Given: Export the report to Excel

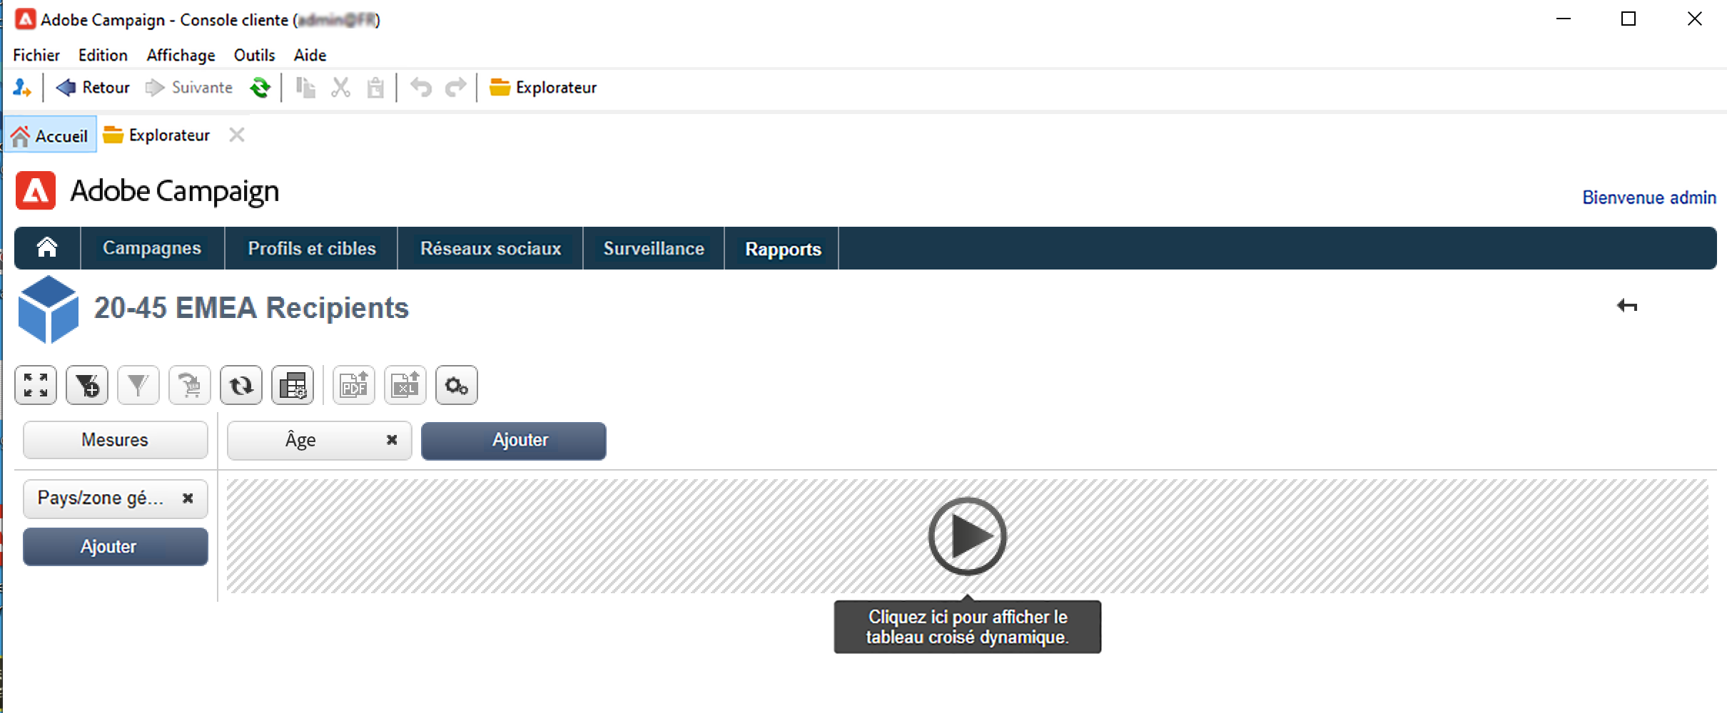Looking at the screenshot, I should click(405, 385).
